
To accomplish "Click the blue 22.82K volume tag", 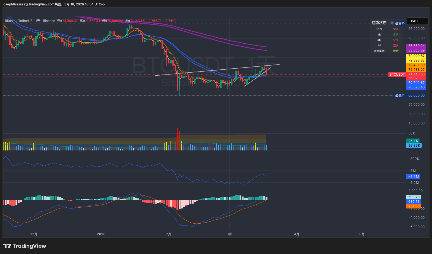I will (x=414, y=146).
